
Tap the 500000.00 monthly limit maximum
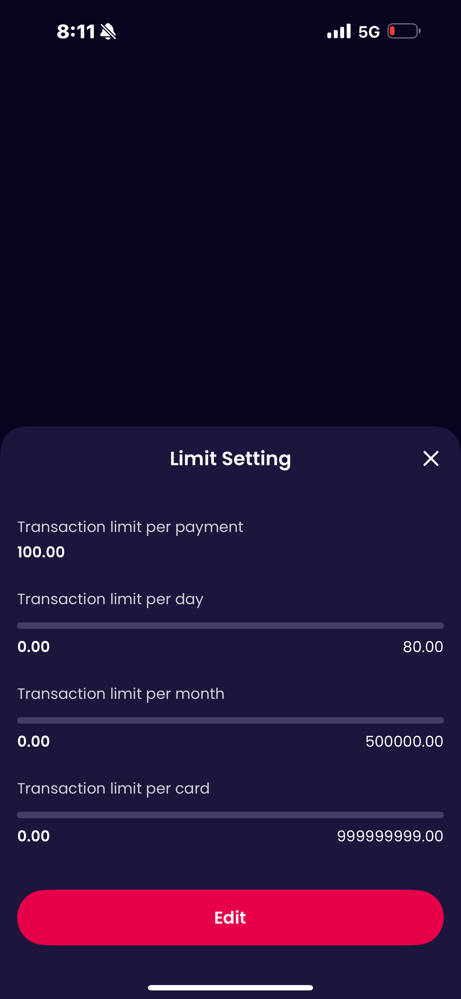pos(404,741)
